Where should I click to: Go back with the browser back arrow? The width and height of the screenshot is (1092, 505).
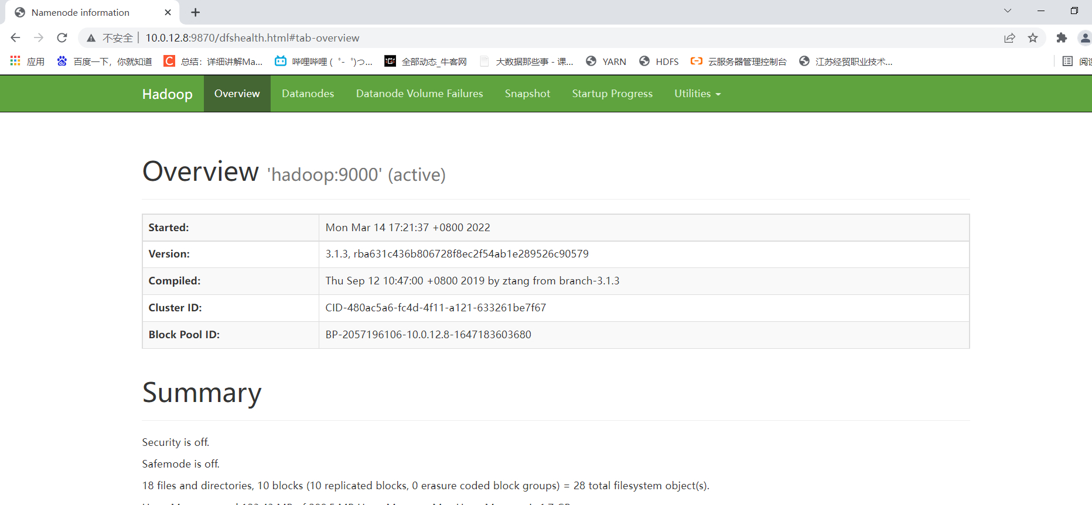pos(15,38)
